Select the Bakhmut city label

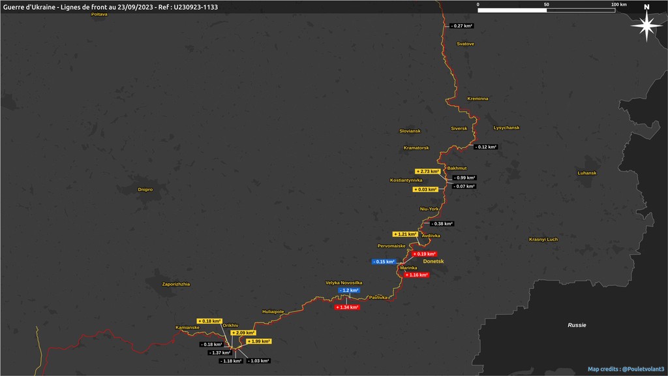pyautogui.click(x=457, y=168)
